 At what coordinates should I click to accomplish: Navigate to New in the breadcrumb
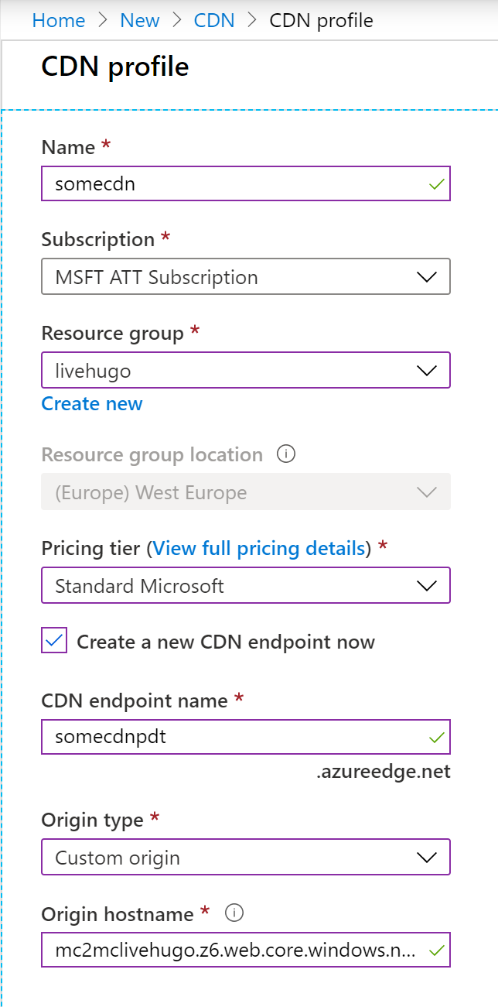140,20
